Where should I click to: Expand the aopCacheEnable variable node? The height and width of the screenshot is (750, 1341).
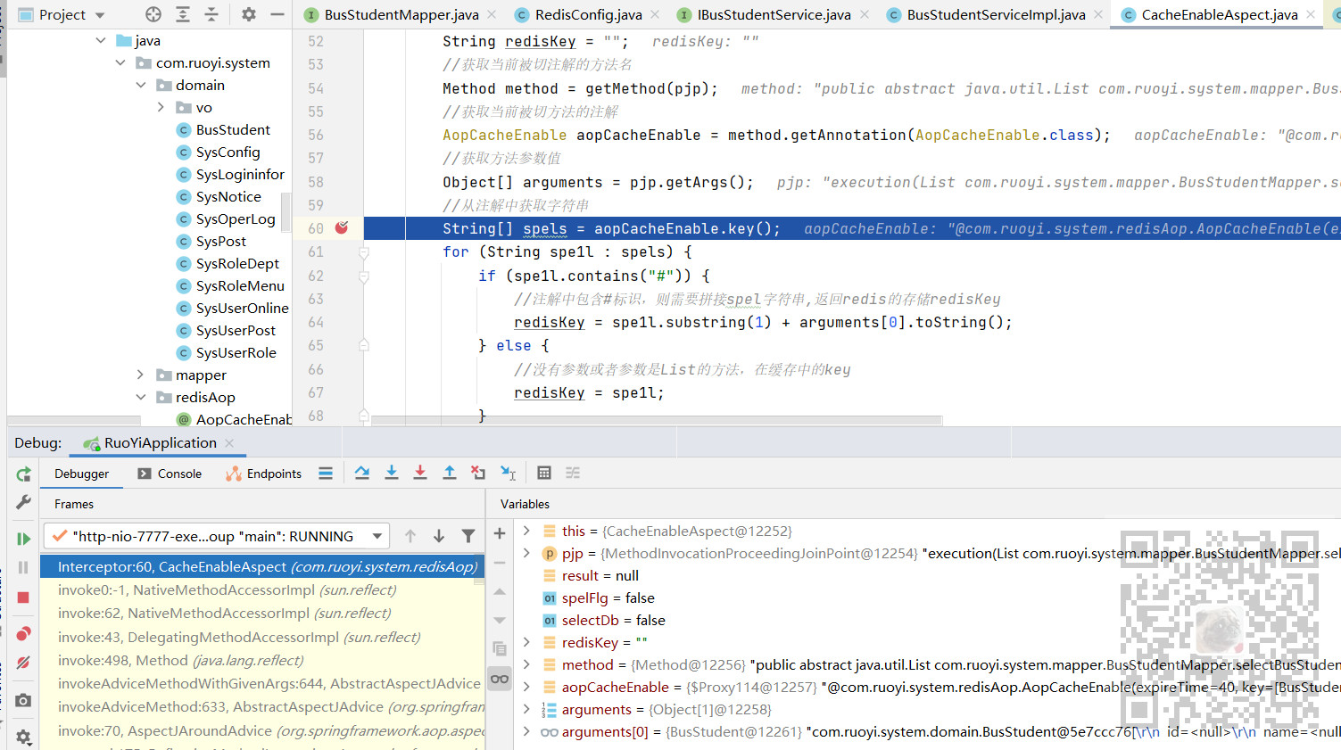[x=526, y=687]
